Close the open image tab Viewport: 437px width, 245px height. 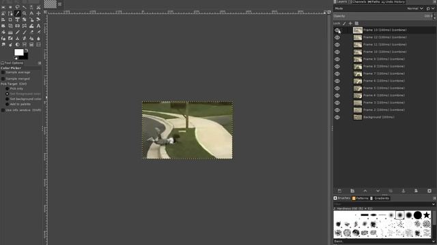point(59,4)
